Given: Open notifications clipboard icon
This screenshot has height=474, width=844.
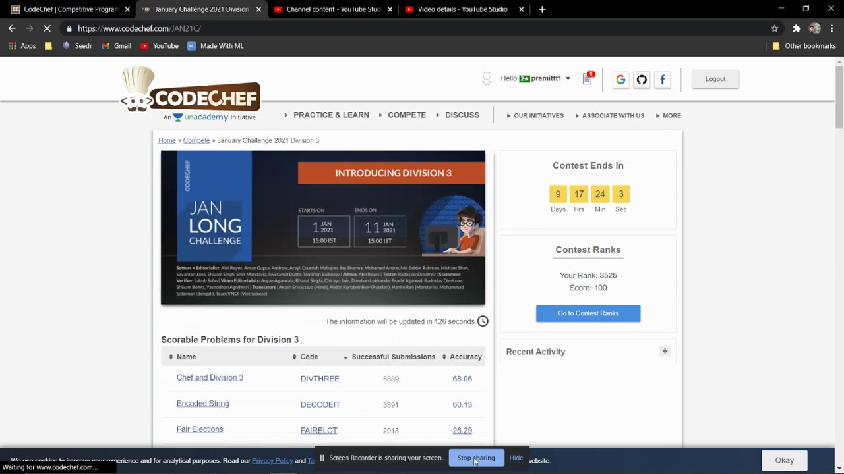Looking at the screenshot, I should (588, 78).
